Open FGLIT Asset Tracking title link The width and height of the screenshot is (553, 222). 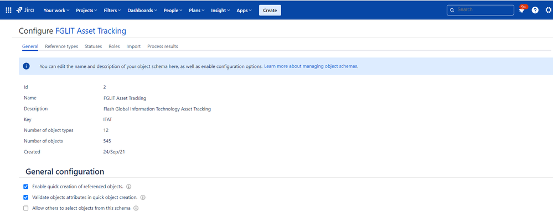tap(91, 31)
